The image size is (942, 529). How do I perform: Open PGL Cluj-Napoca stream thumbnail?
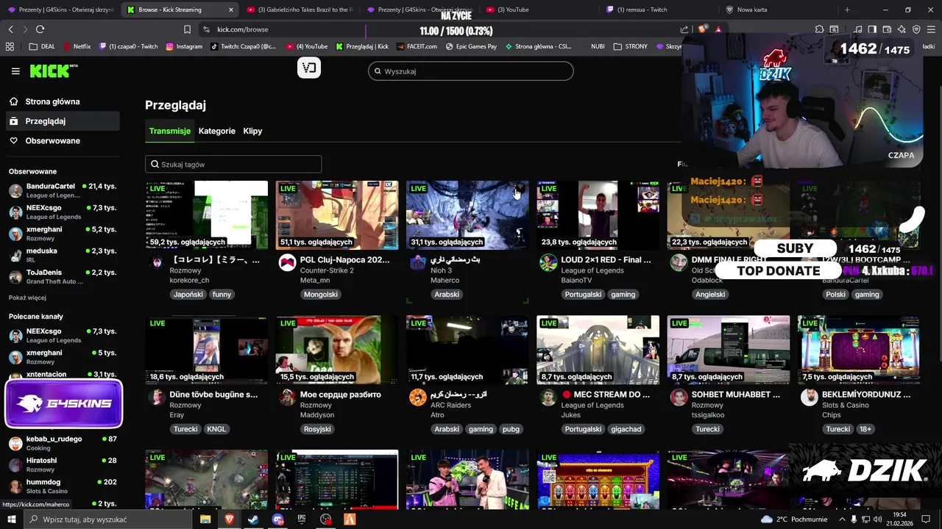click(337, 215)
